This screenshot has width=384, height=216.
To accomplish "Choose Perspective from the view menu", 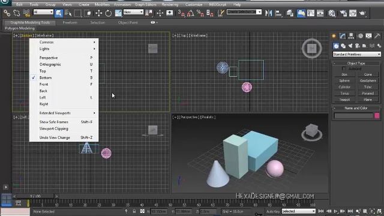I will pyautogui.click(x=64, y=58).
